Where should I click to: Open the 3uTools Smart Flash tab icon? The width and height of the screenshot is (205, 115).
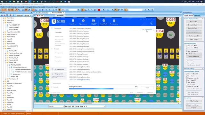pos(104,21)
